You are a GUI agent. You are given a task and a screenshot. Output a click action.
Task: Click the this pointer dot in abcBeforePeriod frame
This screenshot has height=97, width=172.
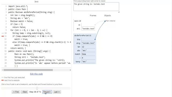click(95, 39)
